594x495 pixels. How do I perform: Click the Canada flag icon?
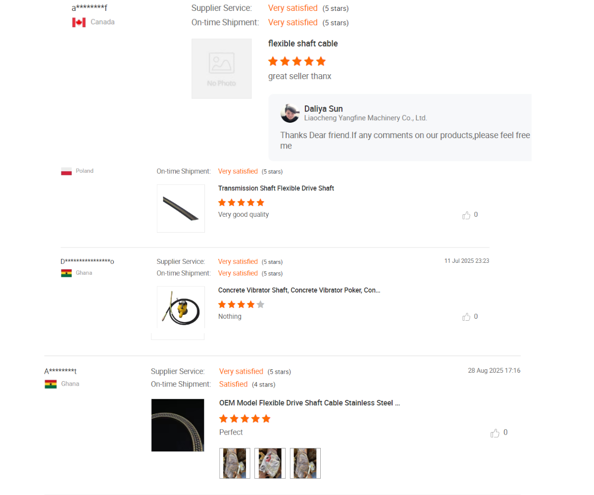tap(79, 22)
